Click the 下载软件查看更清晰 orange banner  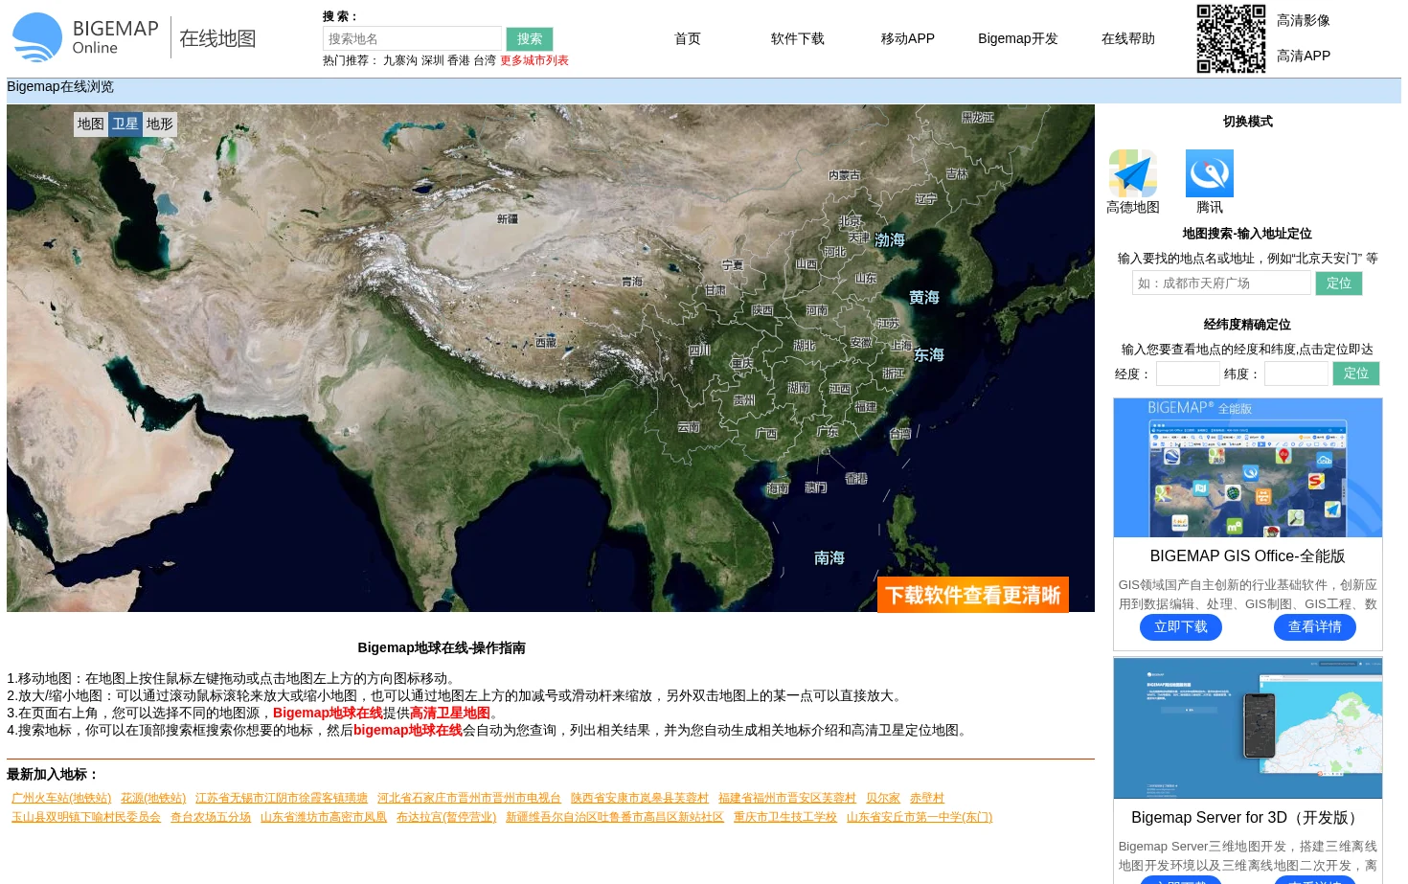[973, 595]
